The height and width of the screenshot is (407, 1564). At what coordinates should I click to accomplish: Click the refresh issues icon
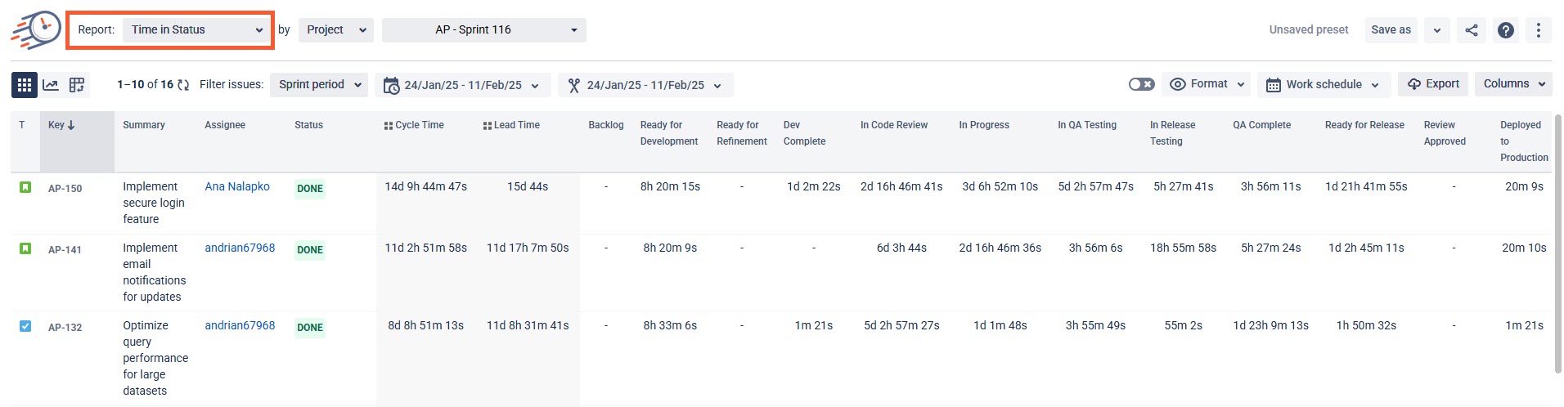pyautogui.click(x=183, y=84)
